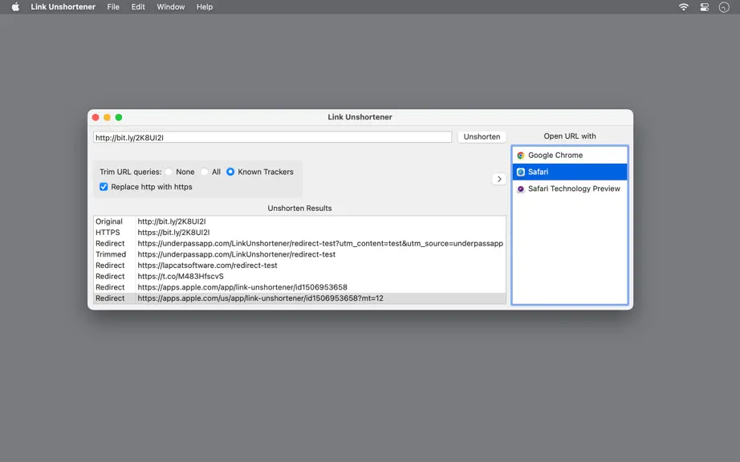
Task: Open the Window menu
Action: (170, 6)
